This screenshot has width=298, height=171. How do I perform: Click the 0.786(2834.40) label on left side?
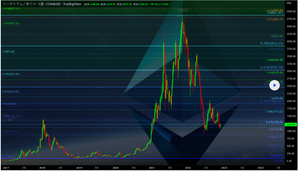click(x=11, y=74)
